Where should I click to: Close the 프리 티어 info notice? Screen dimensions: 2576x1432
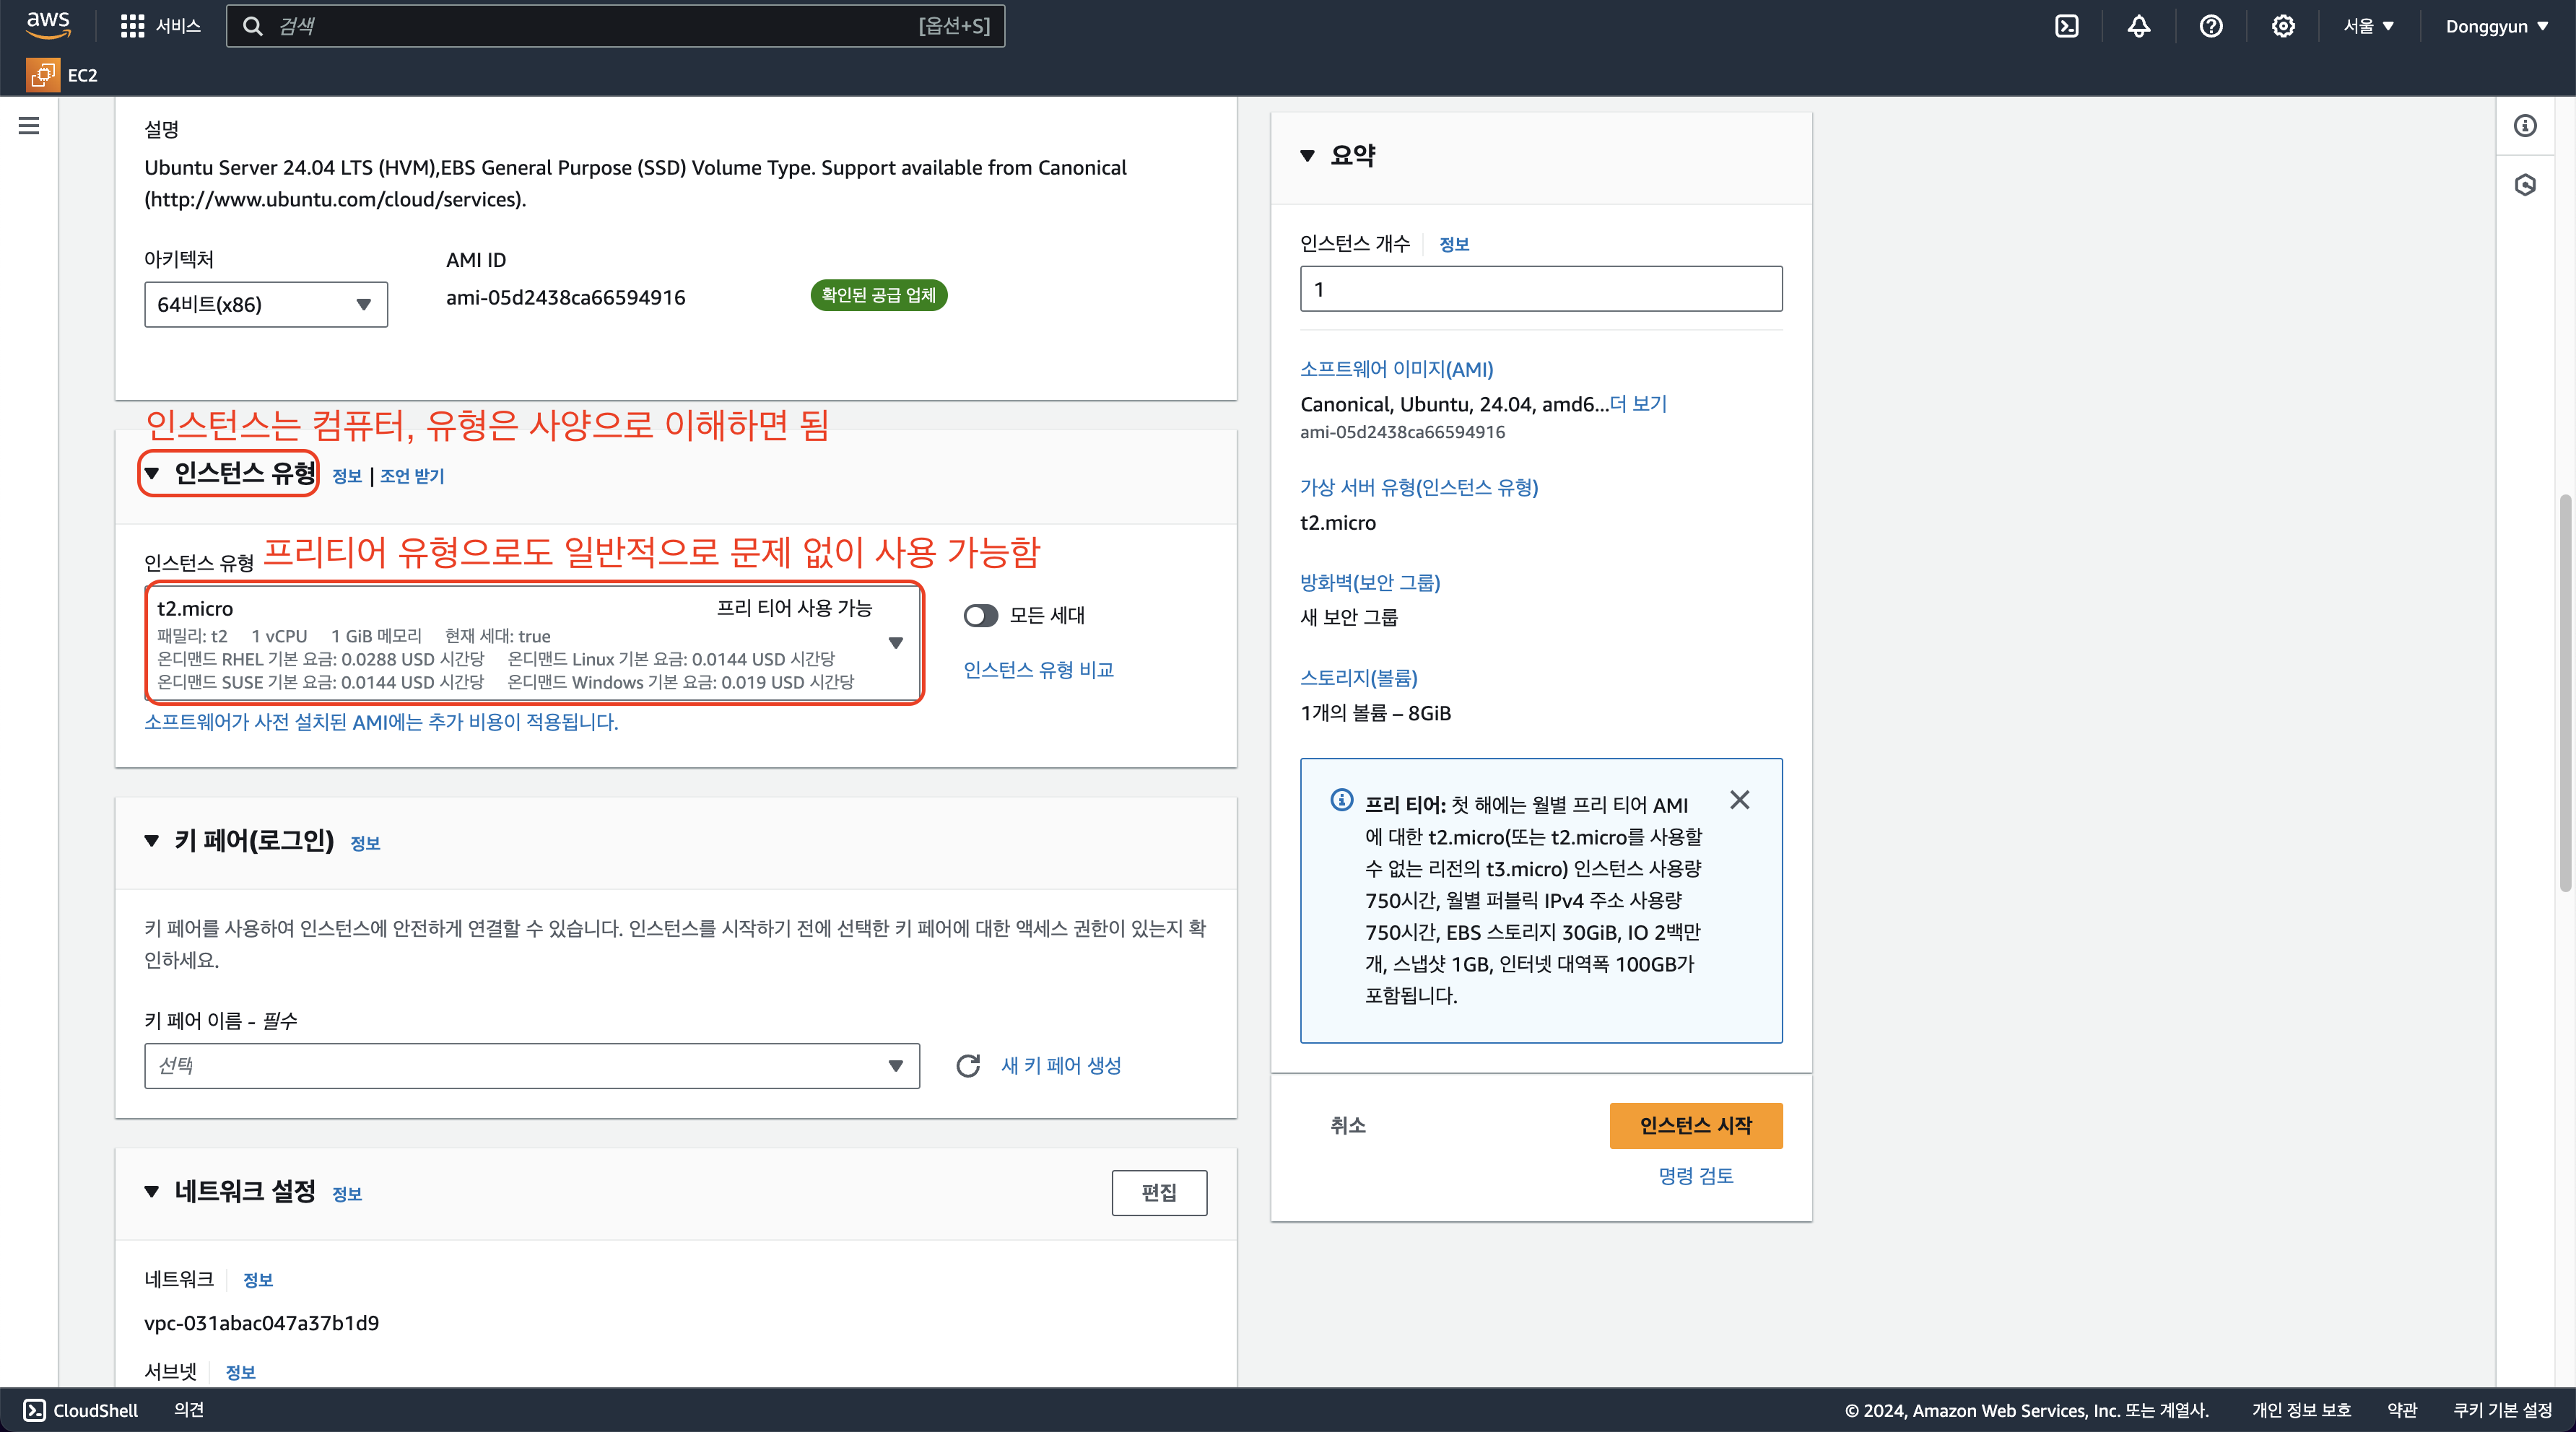1739,800
